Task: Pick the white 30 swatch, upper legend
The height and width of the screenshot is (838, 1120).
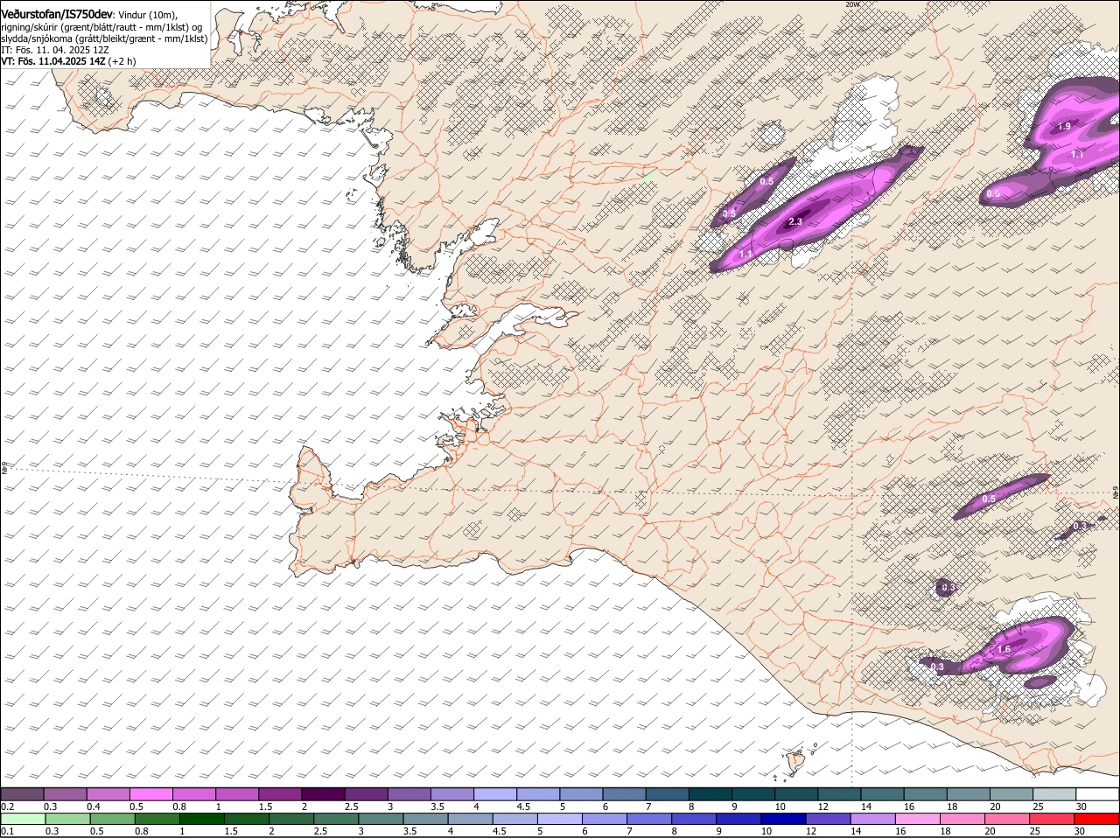Action: (x=1097, y=793)
